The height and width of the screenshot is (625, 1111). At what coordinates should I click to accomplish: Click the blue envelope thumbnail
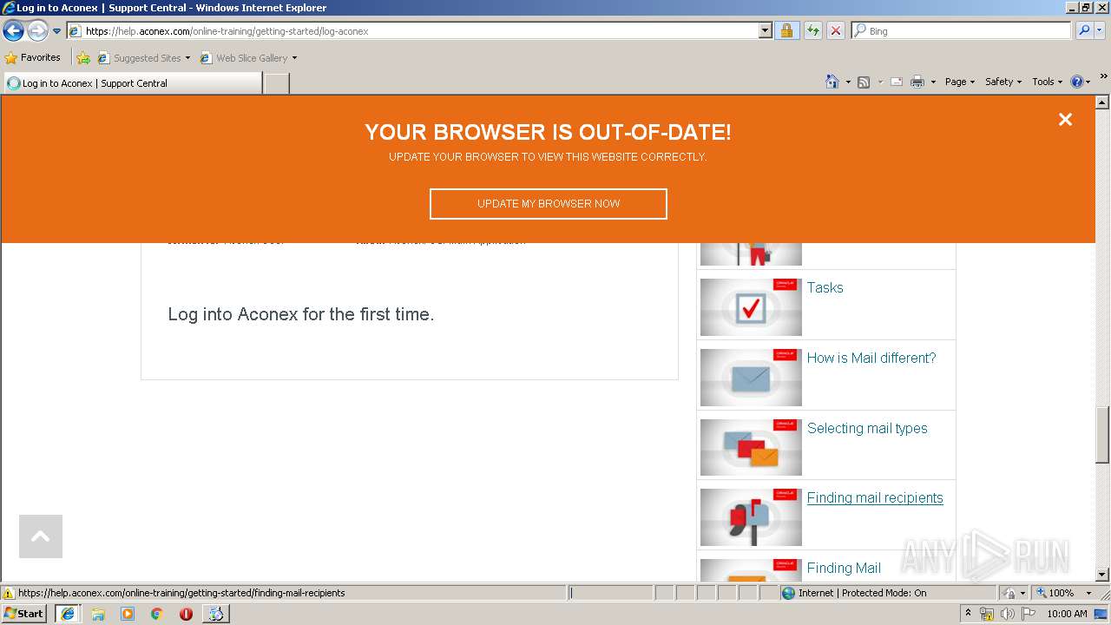[751, 377]
